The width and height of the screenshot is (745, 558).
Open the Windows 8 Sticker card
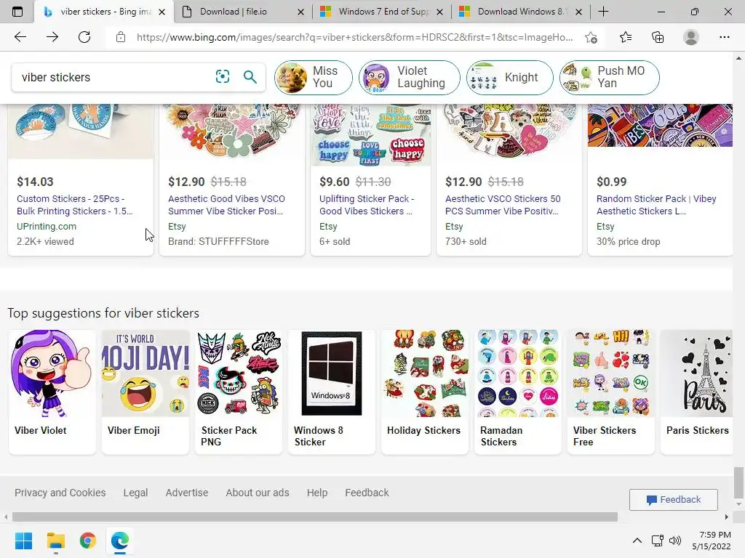coord(332,392)
